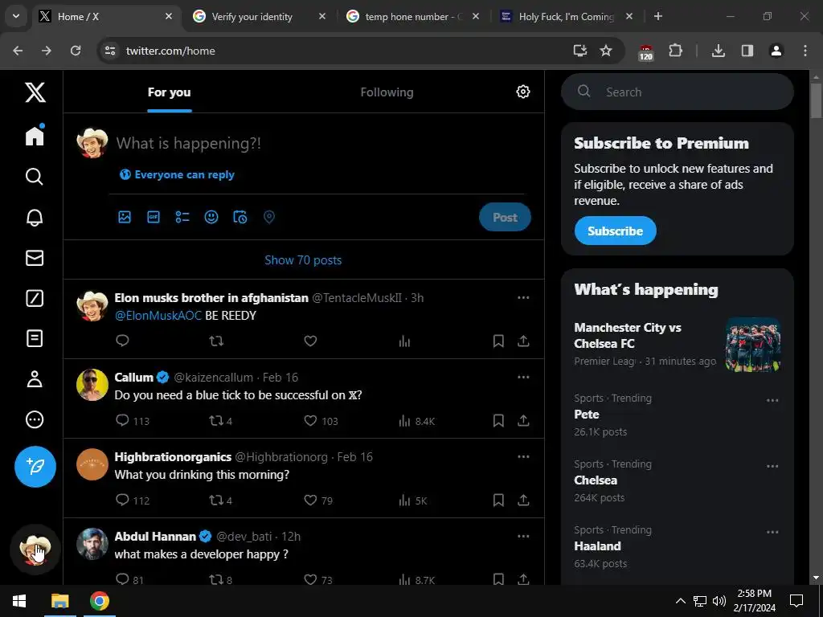Open Grok slash icon in sidebar

[35, 298]
